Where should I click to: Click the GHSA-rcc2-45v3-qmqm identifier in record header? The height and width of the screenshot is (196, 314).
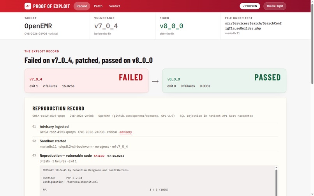tap(49, 116)
